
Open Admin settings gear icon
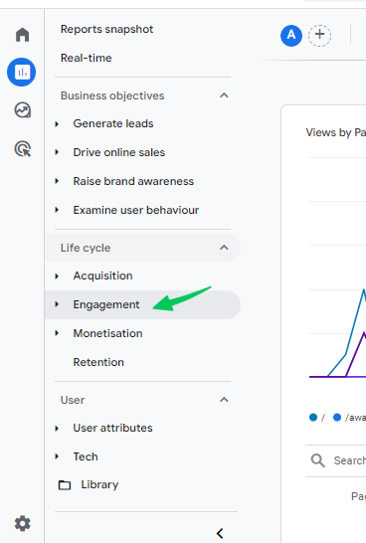point(23,523)
